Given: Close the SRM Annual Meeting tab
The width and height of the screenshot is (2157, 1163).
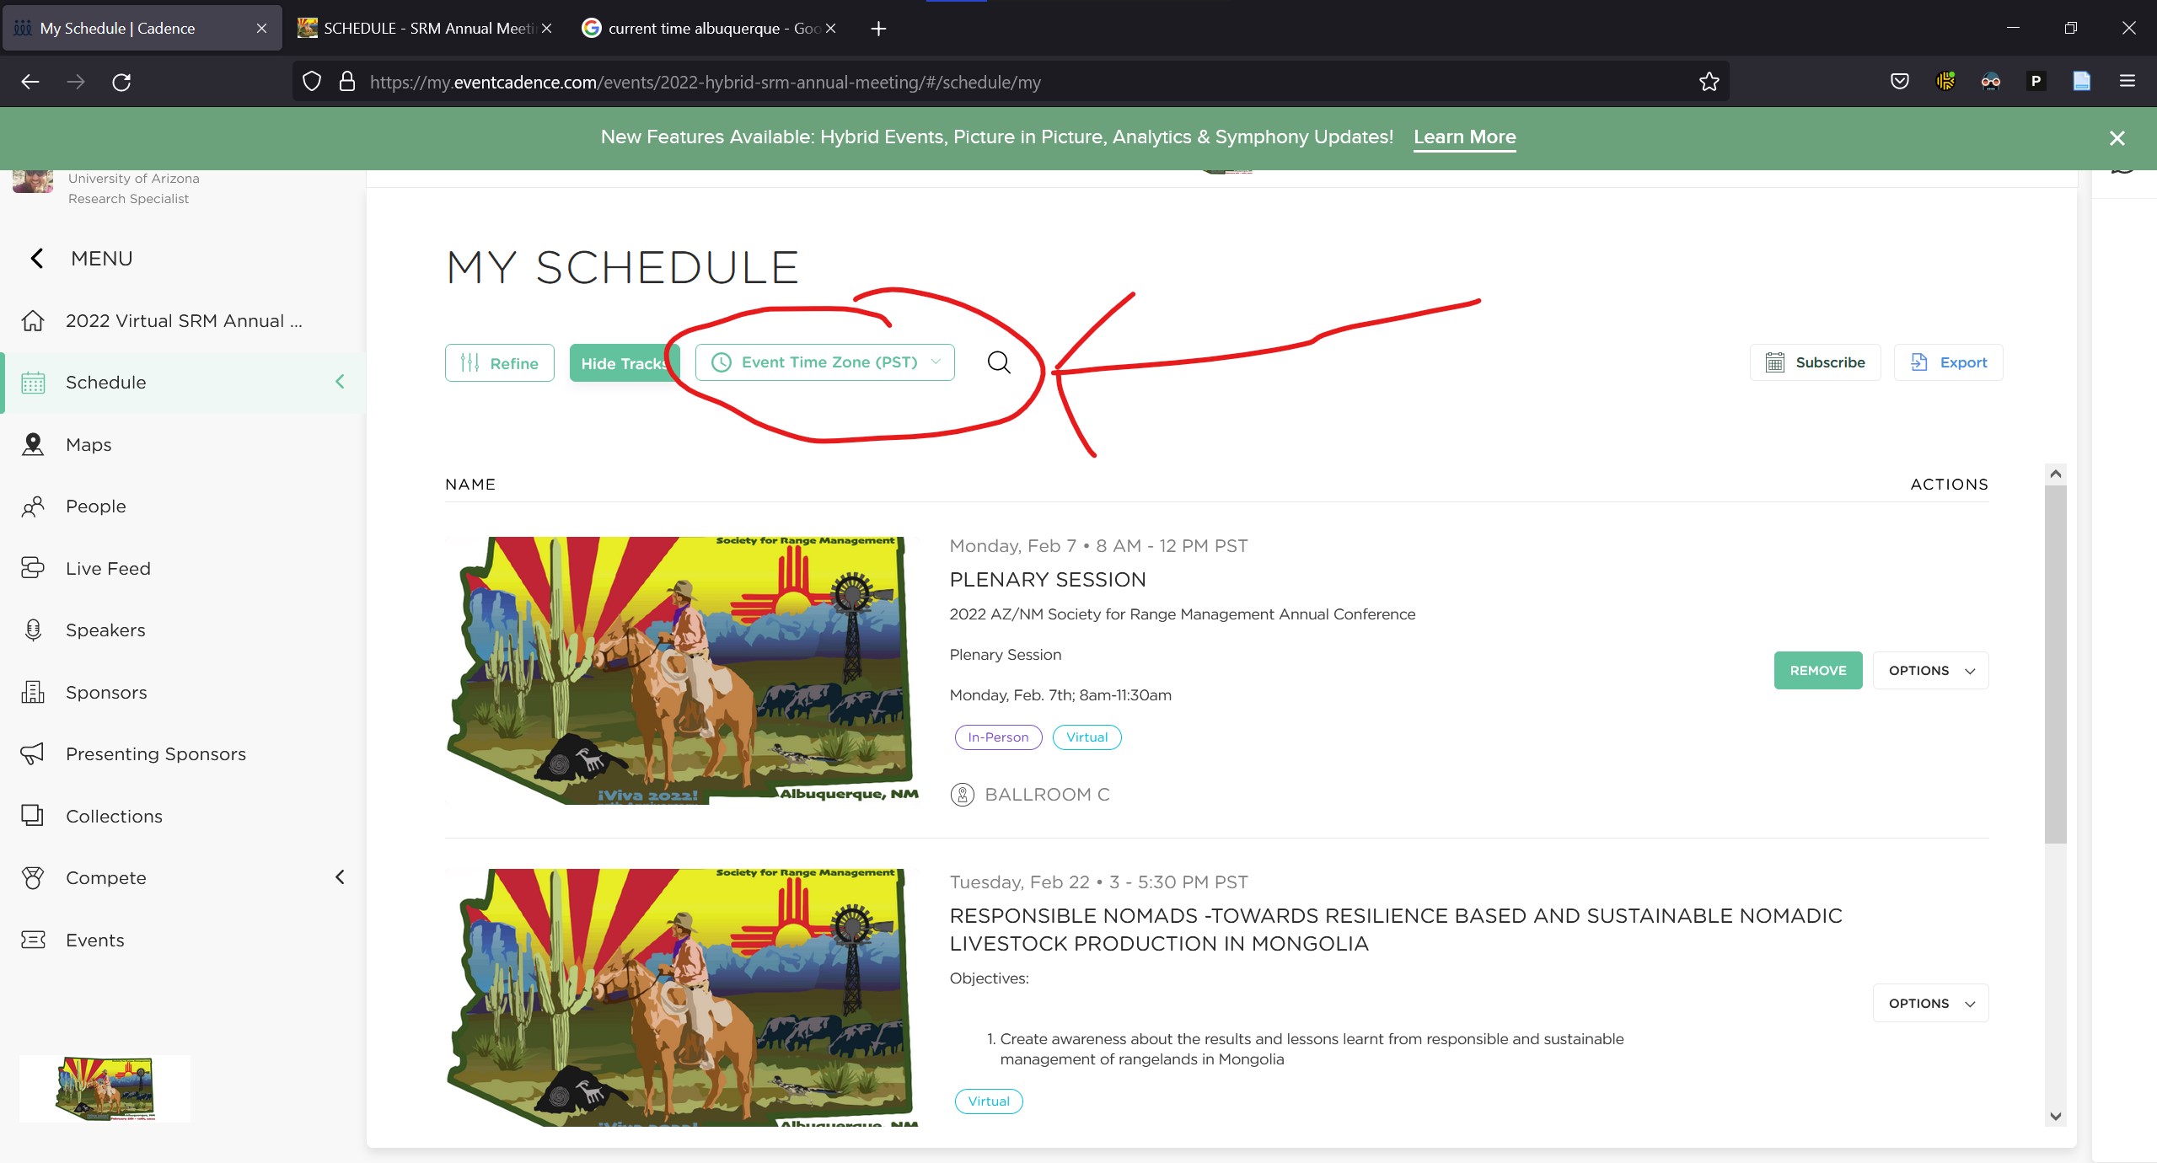Looking at the screenshot, I should click(546, 29).
